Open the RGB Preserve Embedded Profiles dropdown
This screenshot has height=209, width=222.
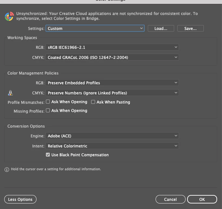112,83
